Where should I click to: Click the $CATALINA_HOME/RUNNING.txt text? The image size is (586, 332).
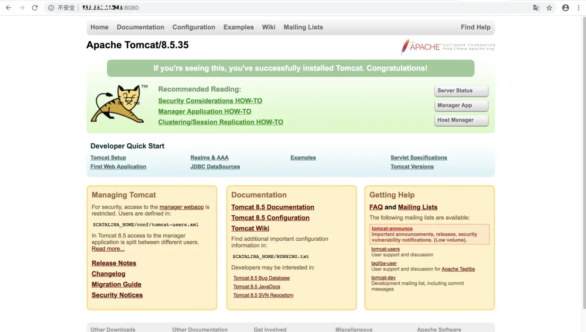click(271, 257)
